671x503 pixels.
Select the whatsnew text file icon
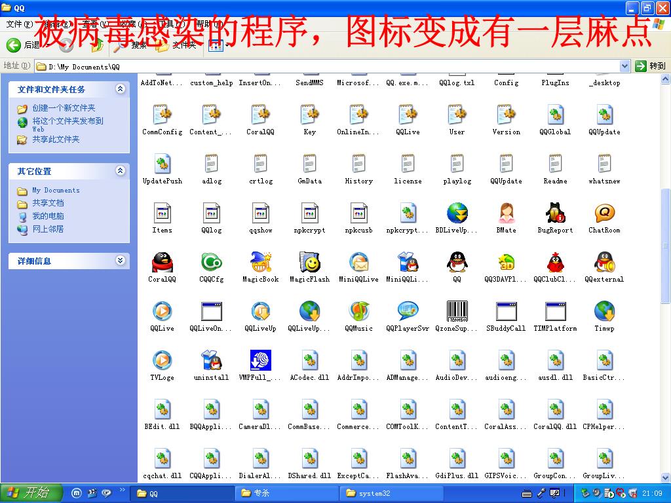pyautogui.click(x=605, y=163)
